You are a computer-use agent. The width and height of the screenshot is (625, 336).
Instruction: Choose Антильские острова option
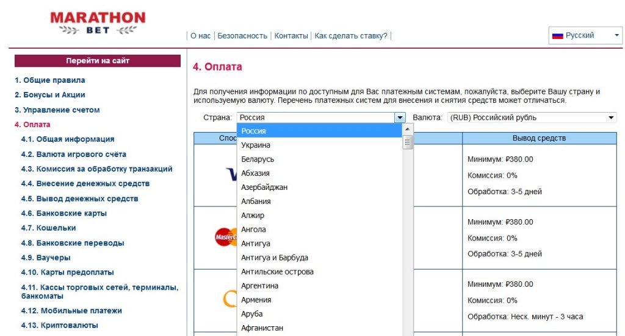pos(319,271)
